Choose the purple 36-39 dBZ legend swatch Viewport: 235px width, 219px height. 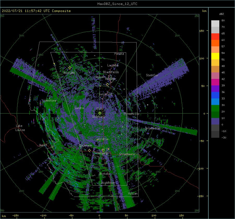[215, 89]
